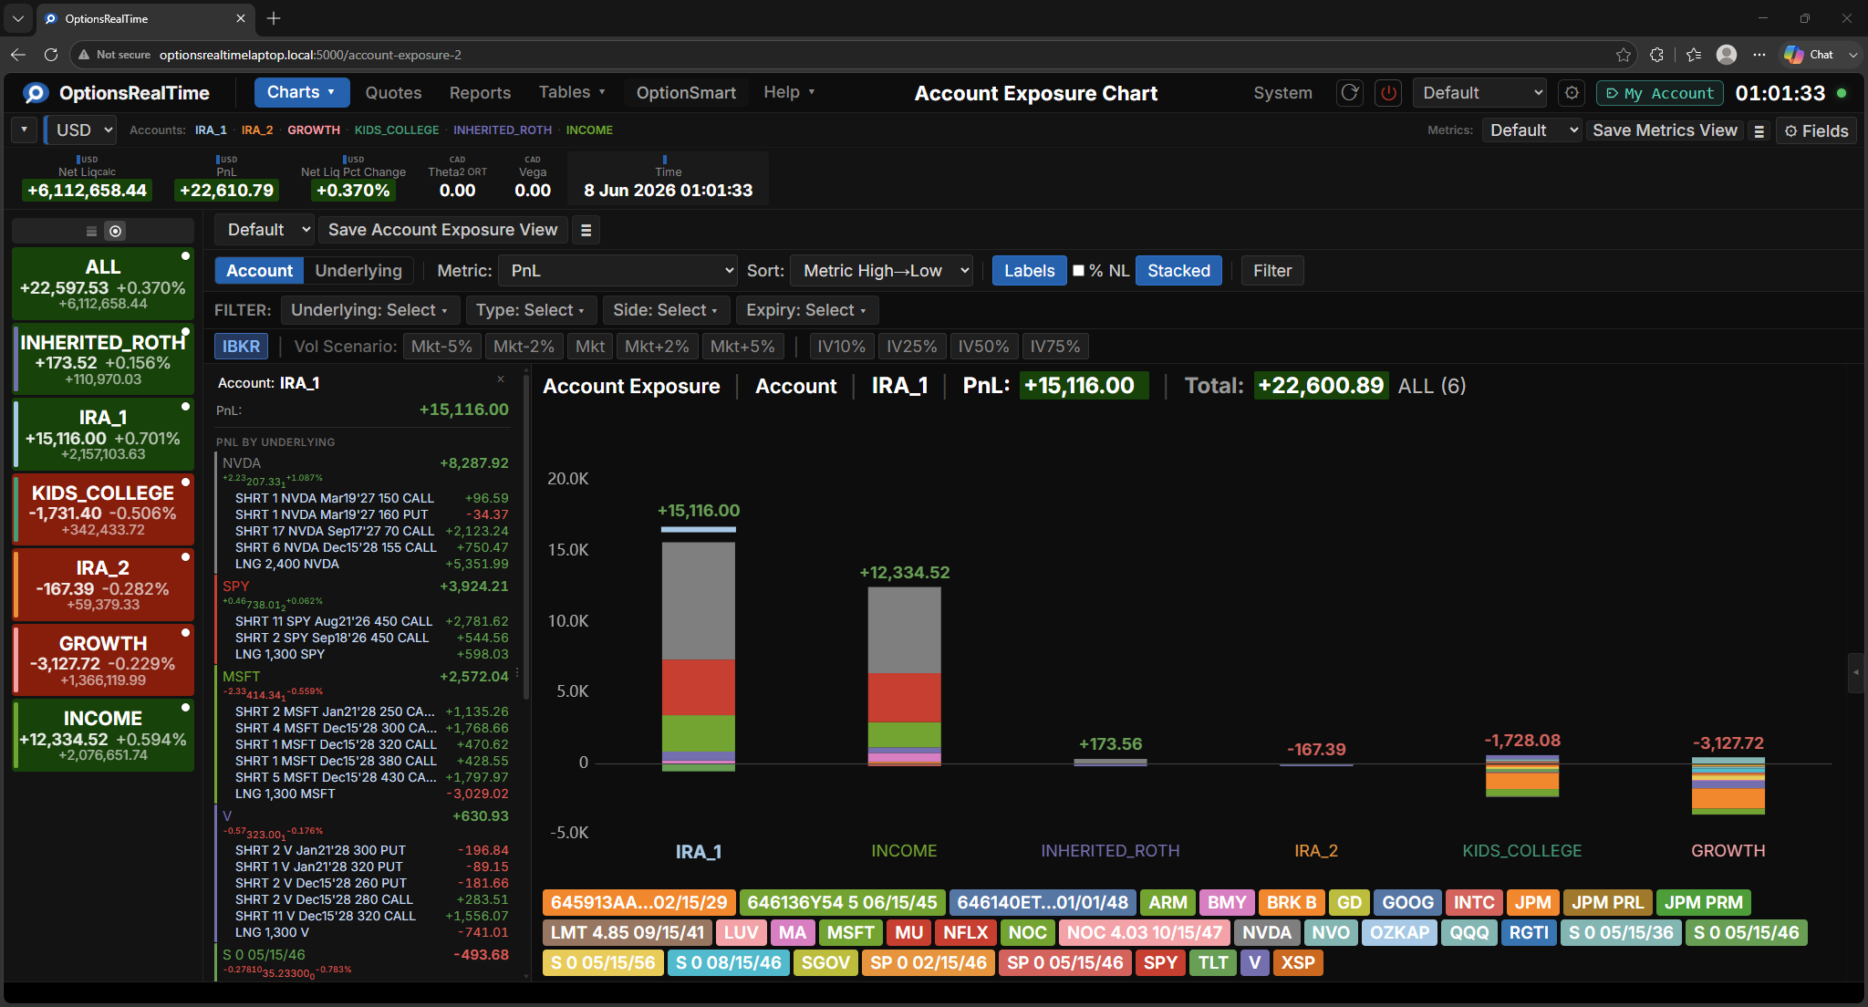Open the hamburger menu beside Save Account Exposure View
Image resolution: width=1868 pixels, height=1007 pixels.
(x=586, y=231)
